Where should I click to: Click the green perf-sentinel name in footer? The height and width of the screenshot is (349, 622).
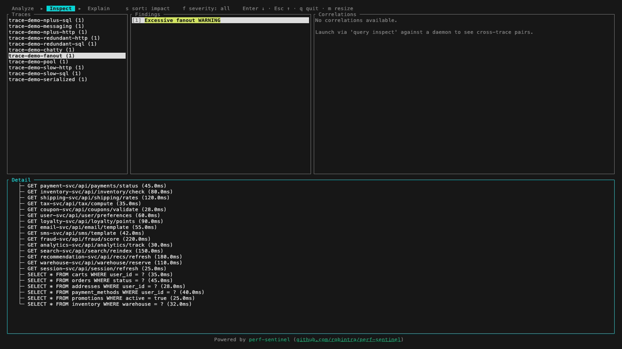(x=269, y=340)
